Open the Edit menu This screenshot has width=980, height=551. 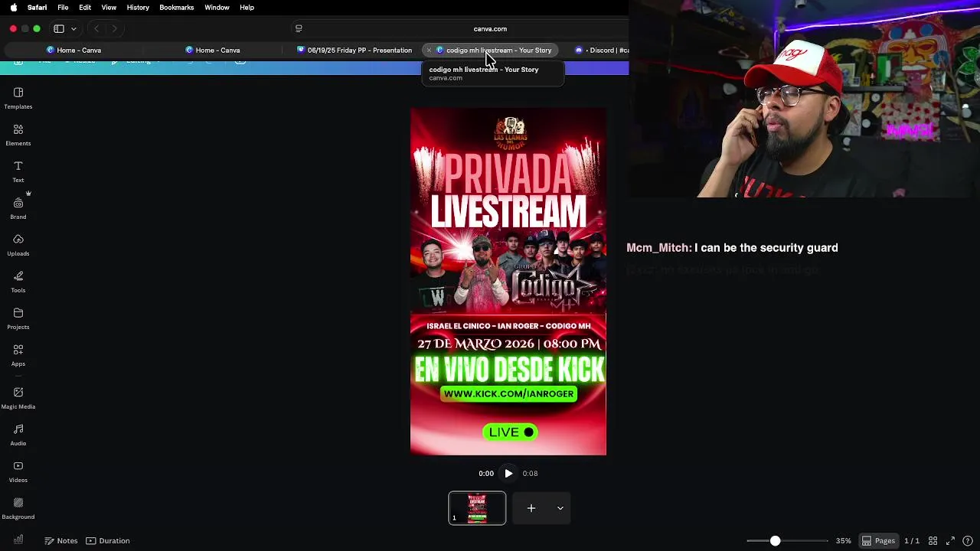85,8
